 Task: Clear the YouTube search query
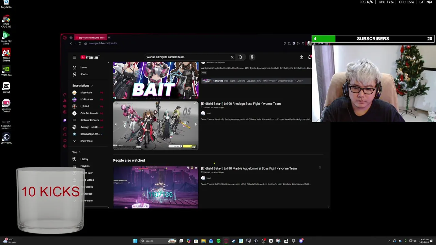(232, 57)
